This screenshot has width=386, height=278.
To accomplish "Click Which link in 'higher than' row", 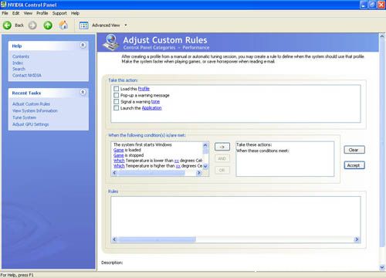I will pos(119,166).
